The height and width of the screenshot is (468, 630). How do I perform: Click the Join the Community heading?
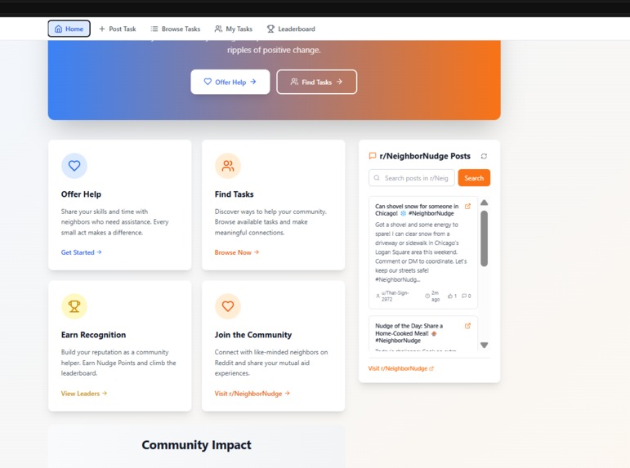tap(253, 335)
